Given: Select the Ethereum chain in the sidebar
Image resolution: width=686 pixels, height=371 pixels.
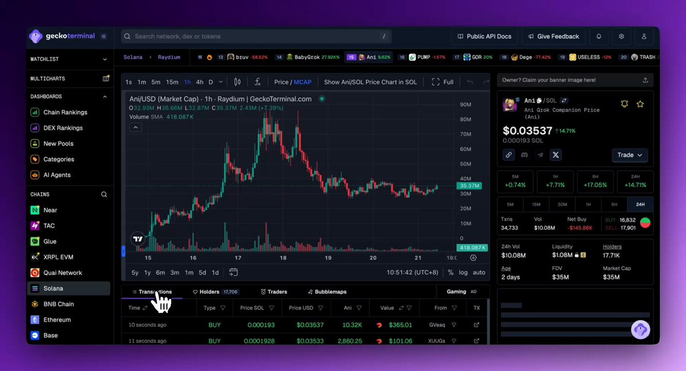Looking at the screenshot, I should click(57, 320).
